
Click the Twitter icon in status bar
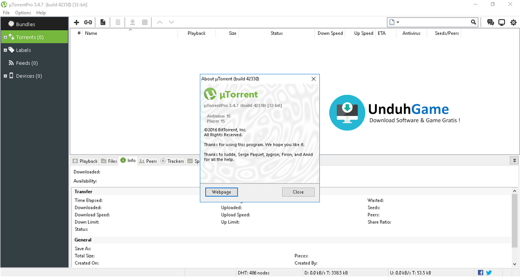pyautogui.click(x=489, y=273)
